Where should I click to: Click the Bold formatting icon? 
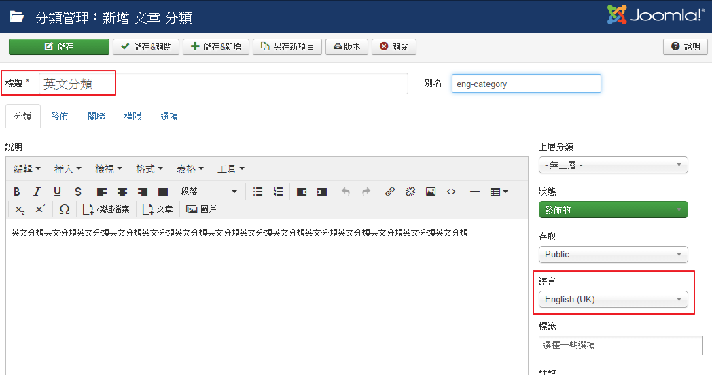point(17,192)
